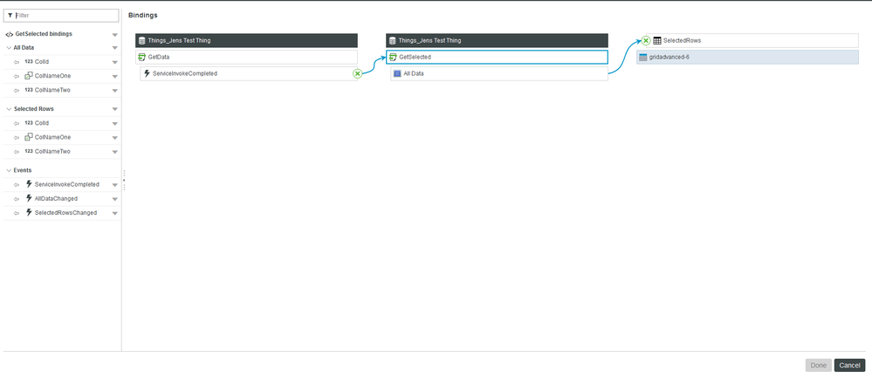Open dropdown for SelectedRowsChanged event

pyautogui.click(x=114, y=213)
